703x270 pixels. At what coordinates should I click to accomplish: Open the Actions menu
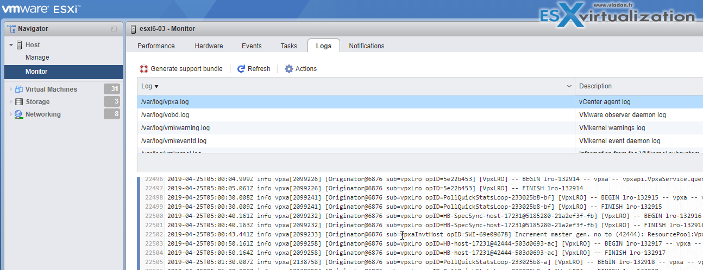point(300,69)
